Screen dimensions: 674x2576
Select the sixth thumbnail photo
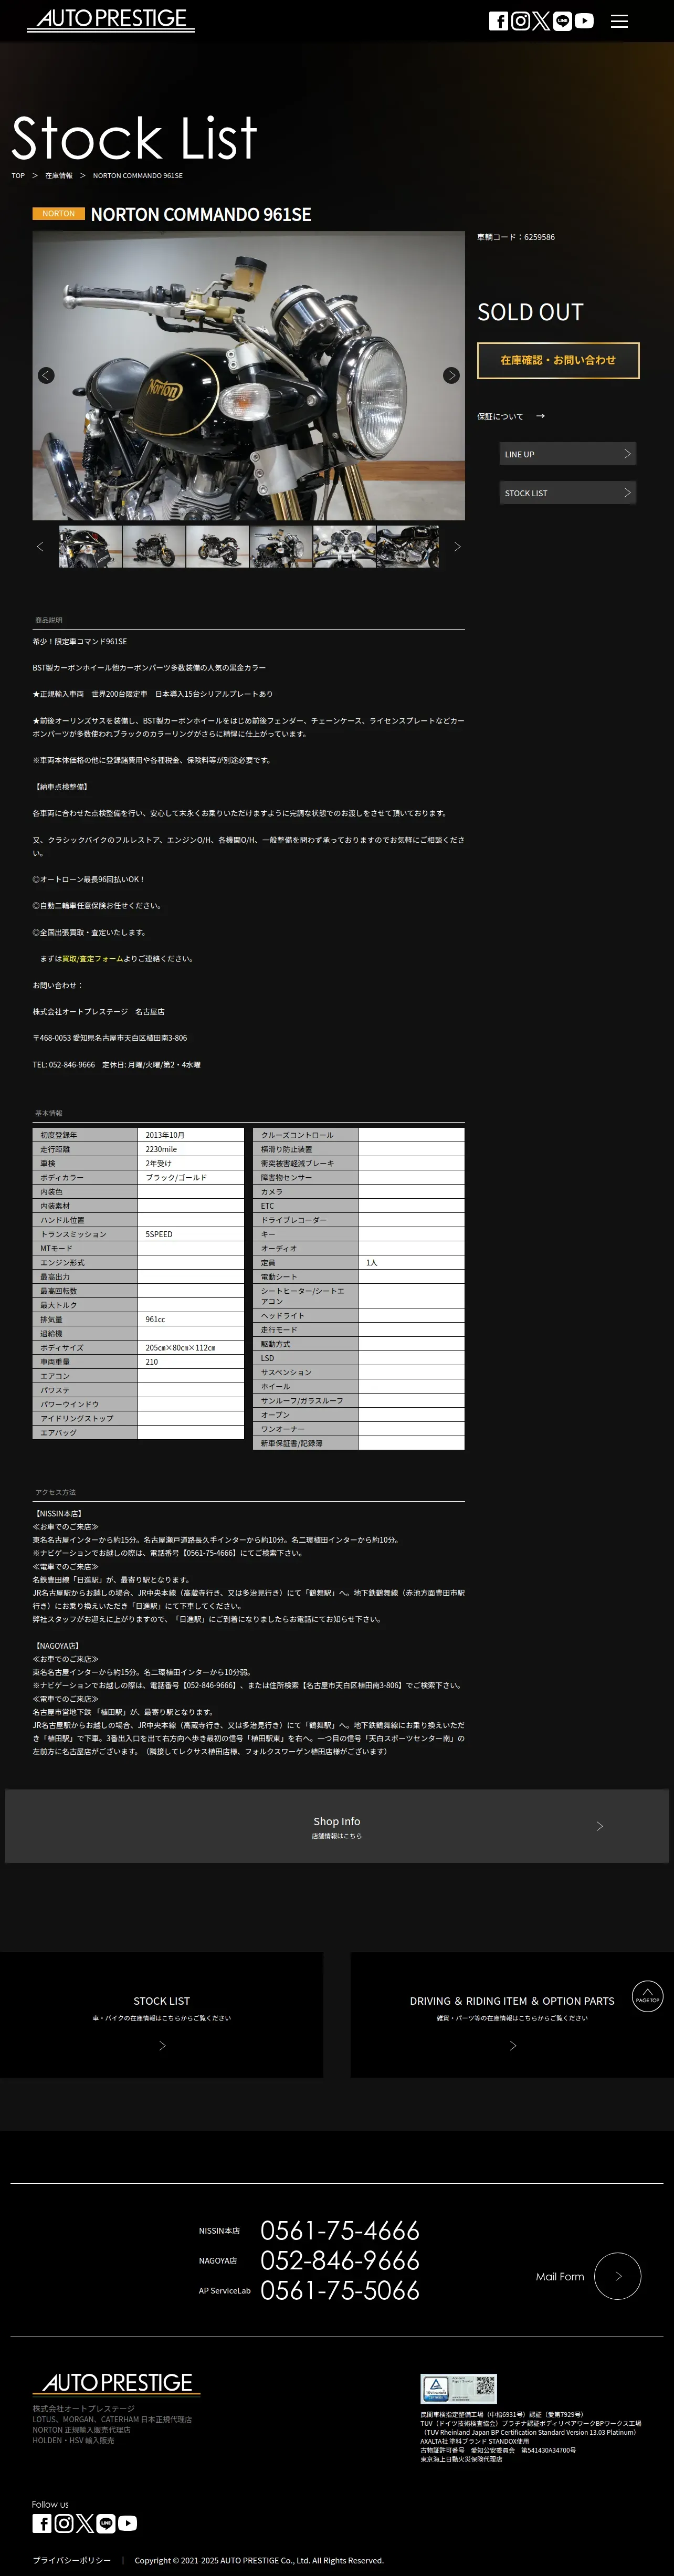coord(407,547)
